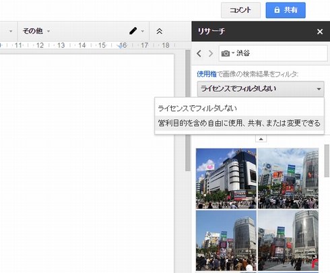The image size is (330, 273).
Task: Select the Shibuya 109 building thumbnail
Action: (226, 179)
